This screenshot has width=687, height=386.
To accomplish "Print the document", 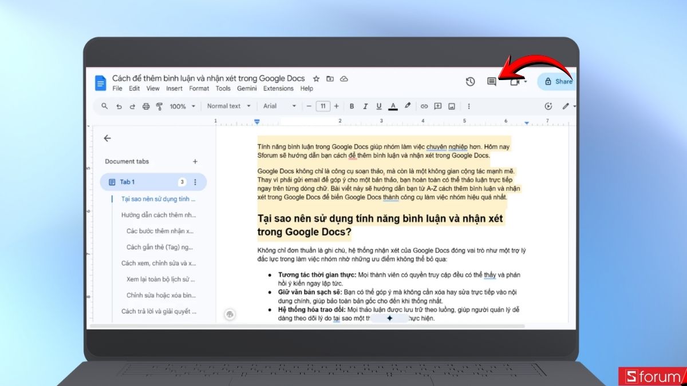I will (146, 106).
